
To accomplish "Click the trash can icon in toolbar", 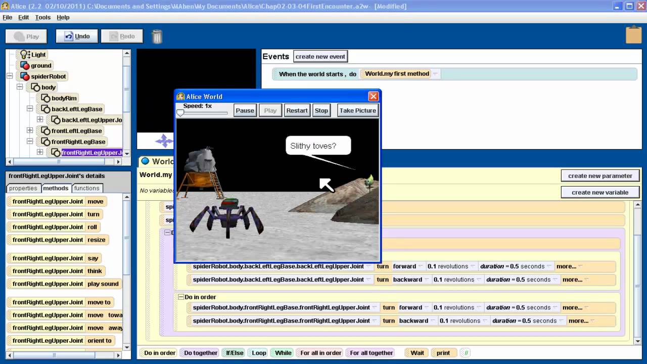I will 157,36.
